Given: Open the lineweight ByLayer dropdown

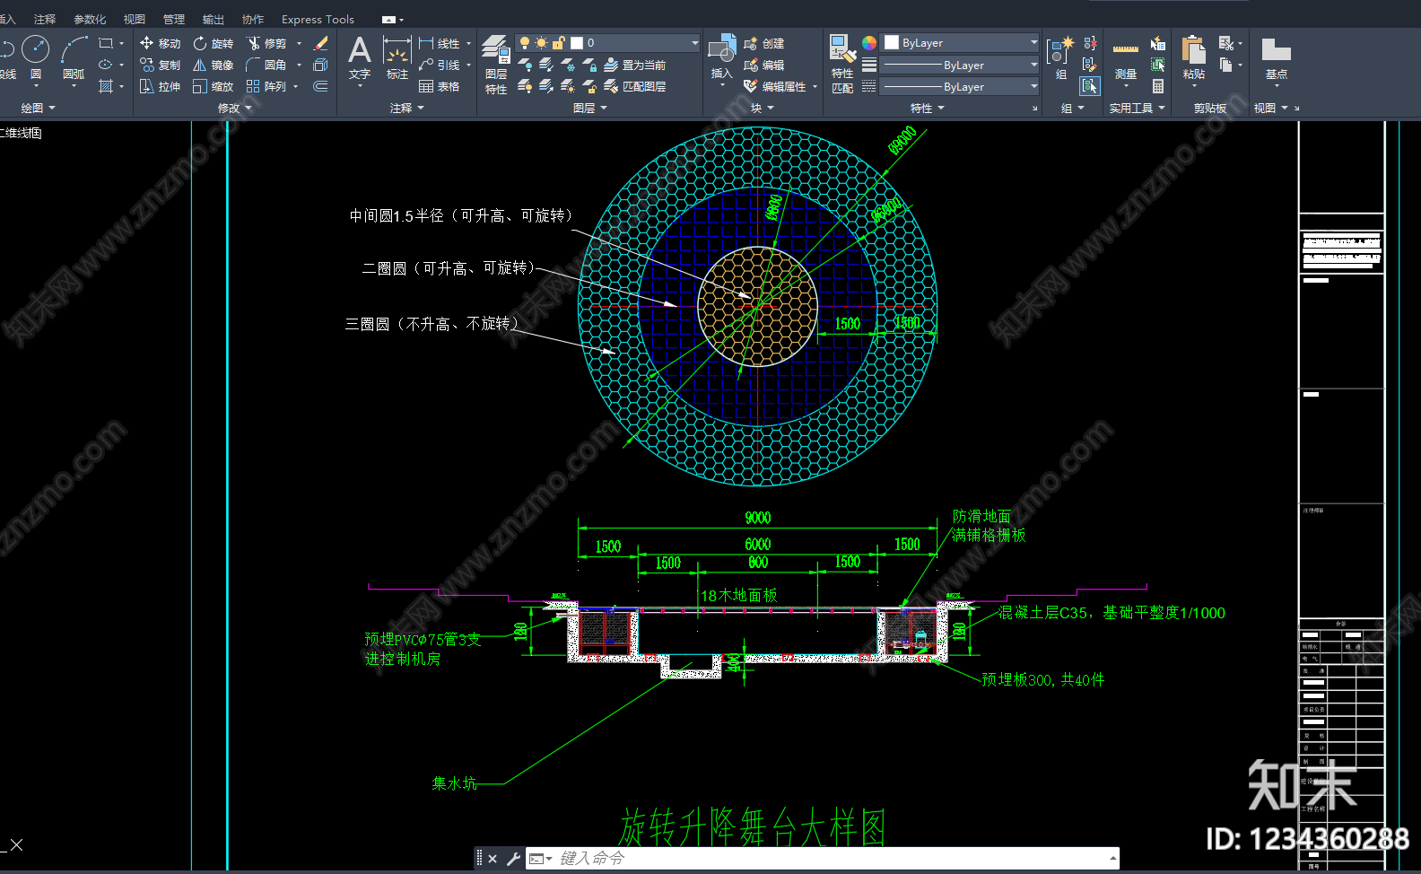Looking at the screenshot, I should (x=960, y=65).
